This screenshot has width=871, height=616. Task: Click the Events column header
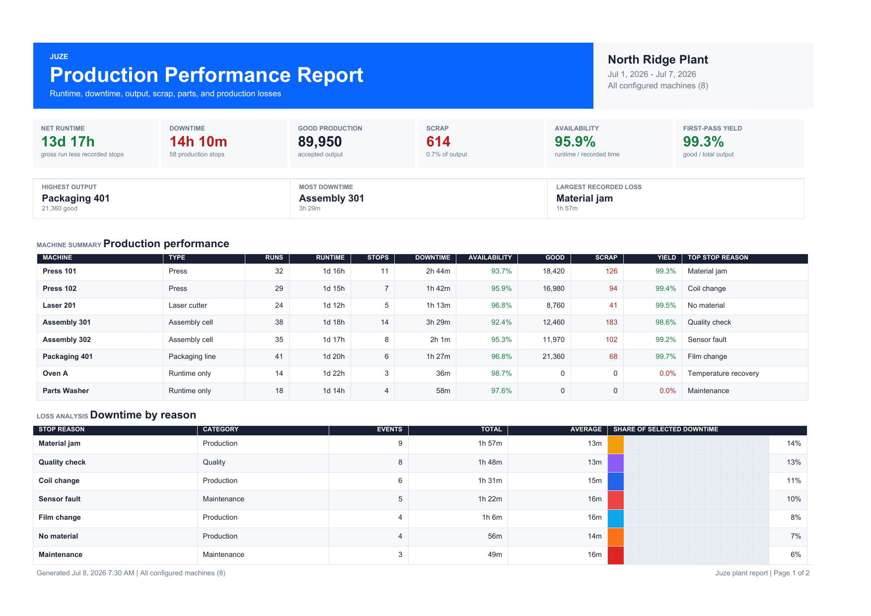pos(389,430)
